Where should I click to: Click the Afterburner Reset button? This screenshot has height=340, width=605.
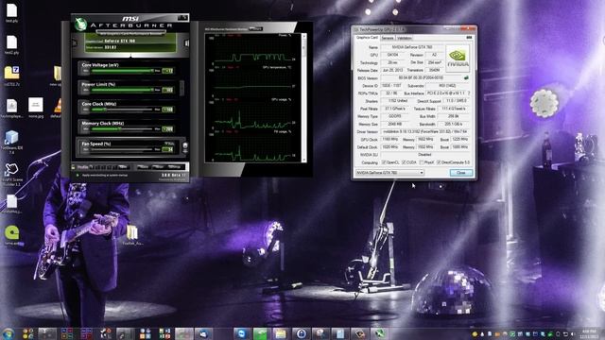tap(158, 167)
